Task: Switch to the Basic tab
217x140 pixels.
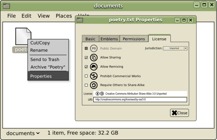Action: [90, 39]
